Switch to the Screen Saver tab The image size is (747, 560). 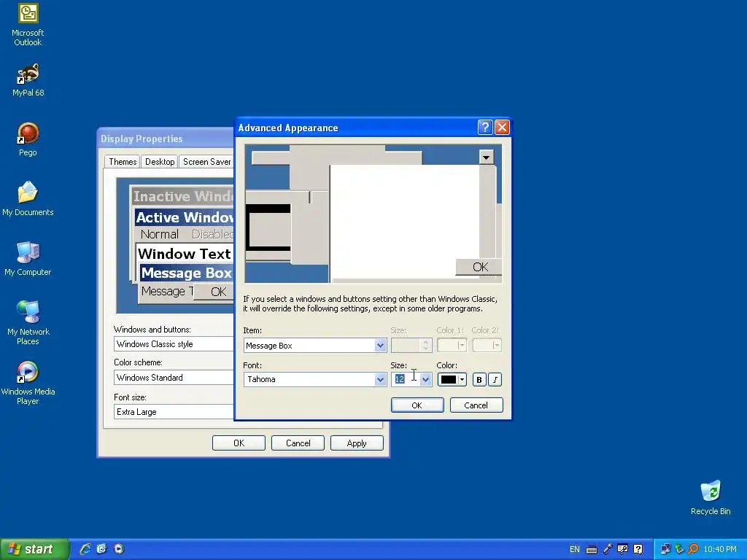206,162
